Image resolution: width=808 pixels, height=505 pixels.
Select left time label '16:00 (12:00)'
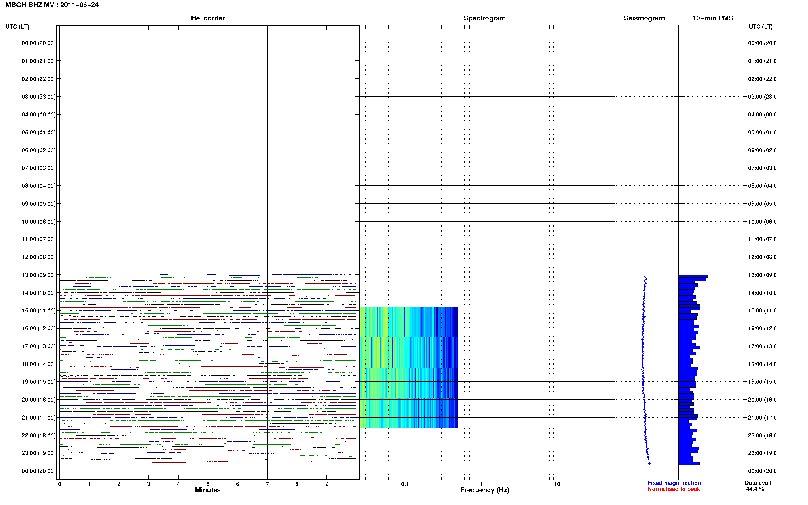click(39, 328)
